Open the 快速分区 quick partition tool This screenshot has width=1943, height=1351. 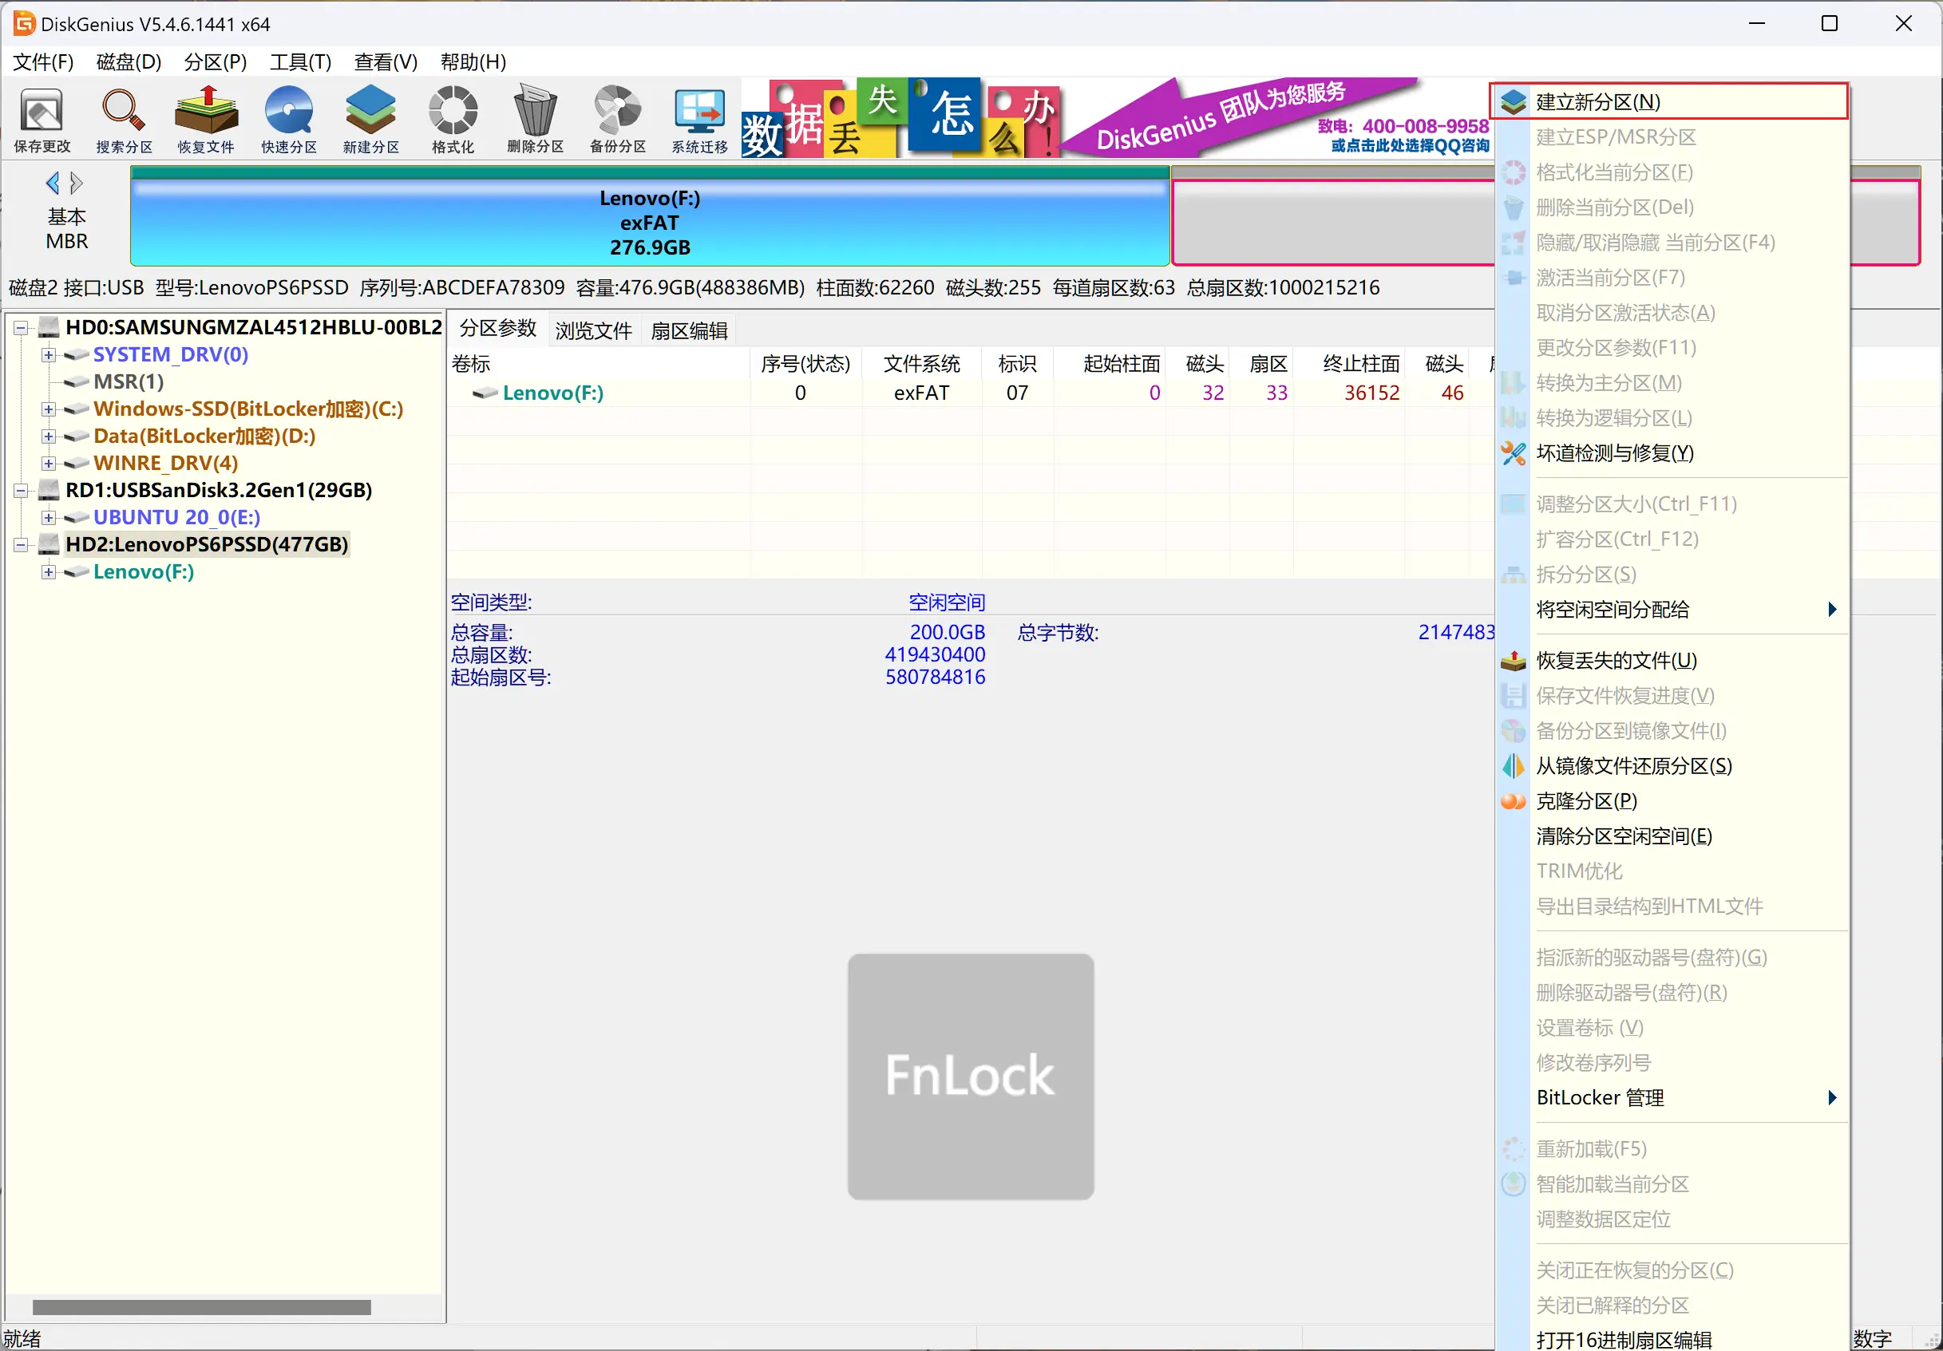(288, 120)
